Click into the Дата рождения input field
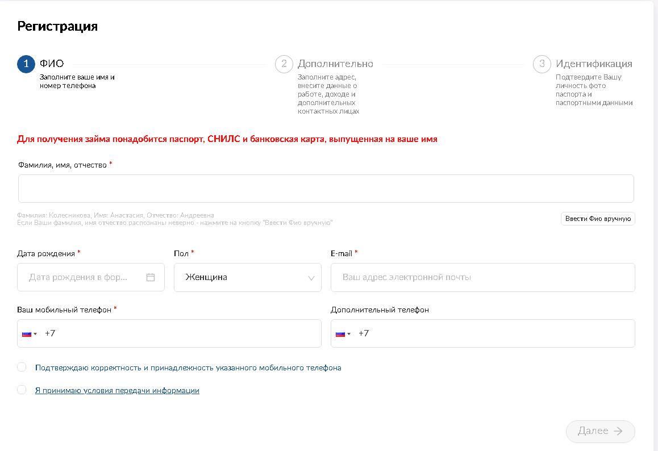658x451 pixels. [80, 278]
